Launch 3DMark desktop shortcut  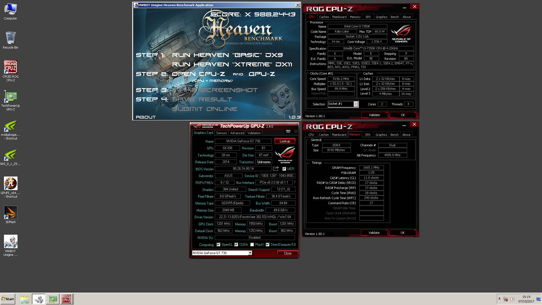10,215
